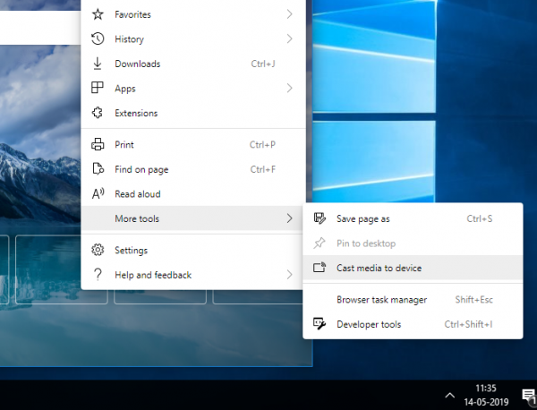Click the Apps grid icon
537x410 pixels.
[x=98, y=89]
